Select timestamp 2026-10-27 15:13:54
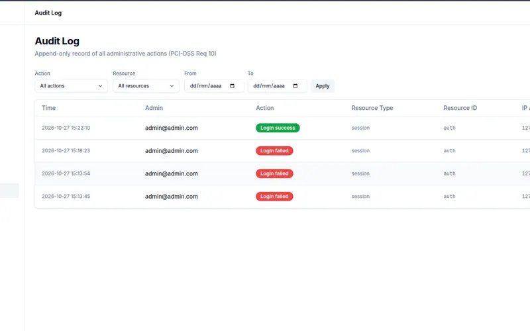 pyautogui.click(x=66, y=173)
